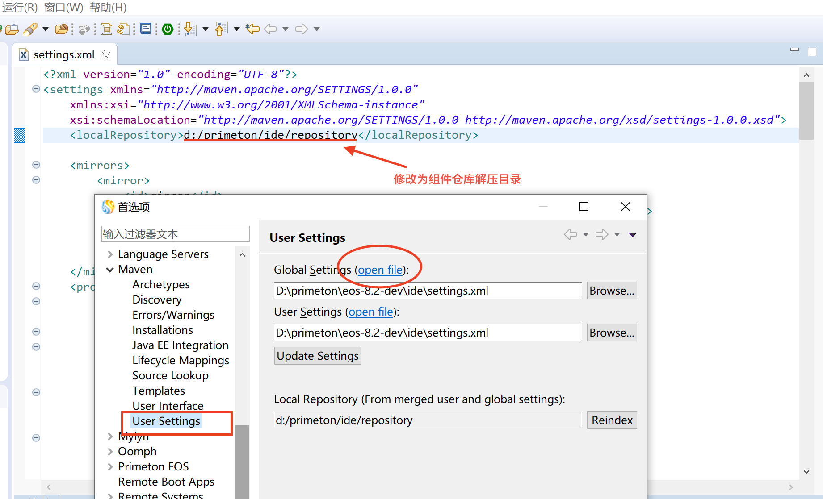Collapse the mirrors element fold marker

click(x=36, y=165)
